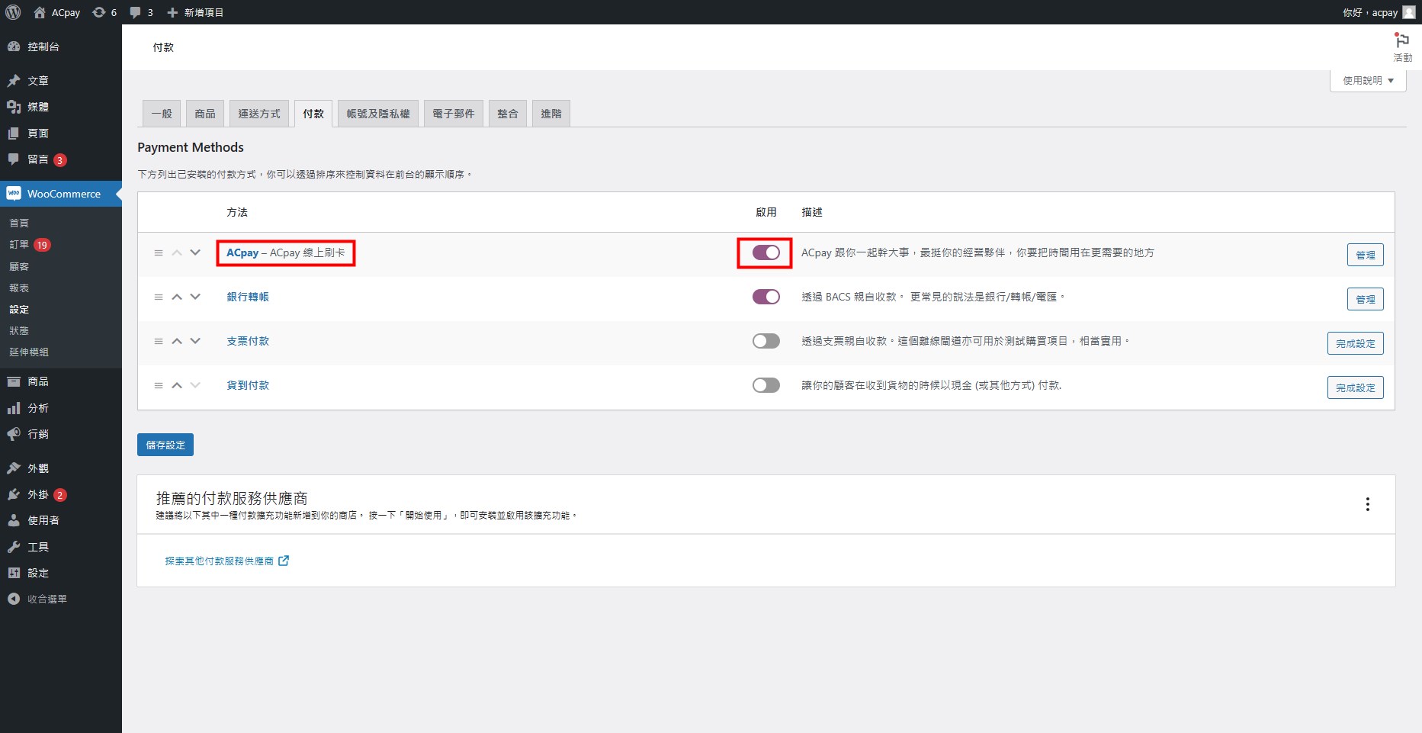
Task: Move 銀行轉帳 down with its down chevron
Action: point(195,297)
